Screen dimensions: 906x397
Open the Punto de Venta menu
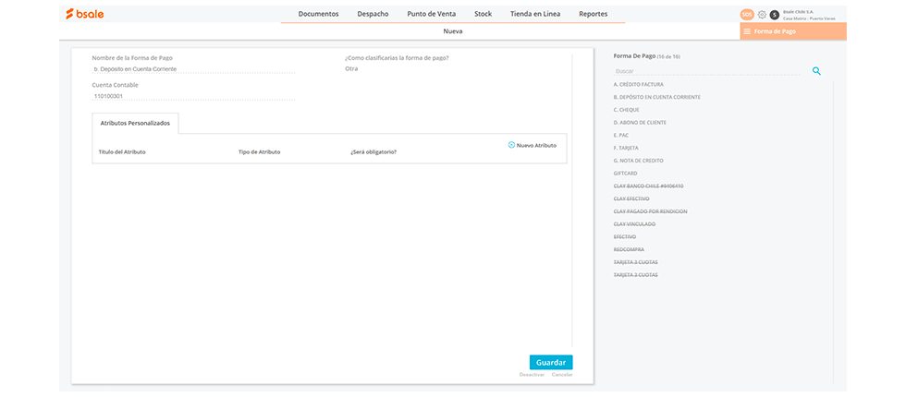click(x=431, y=14)
